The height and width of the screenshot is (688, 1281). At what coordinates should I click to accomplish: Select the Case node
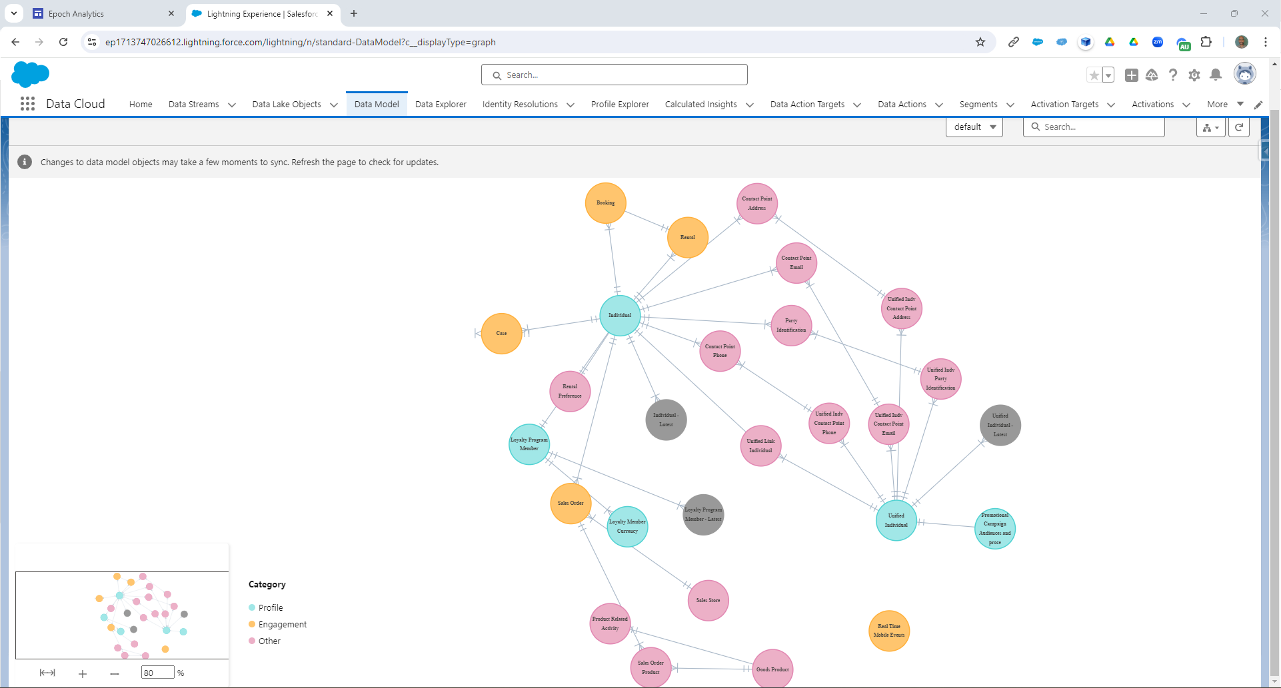tap(501, 334)
